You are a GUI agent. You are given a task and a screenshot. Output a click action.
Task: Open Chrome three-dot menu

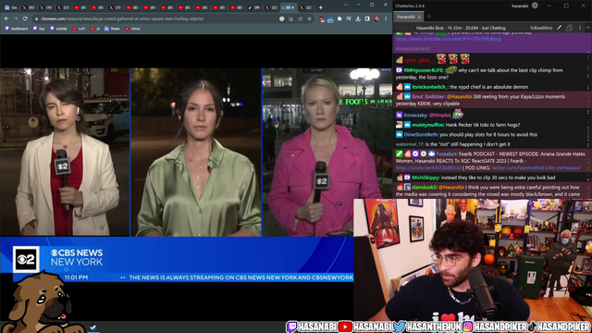point(386,18)
